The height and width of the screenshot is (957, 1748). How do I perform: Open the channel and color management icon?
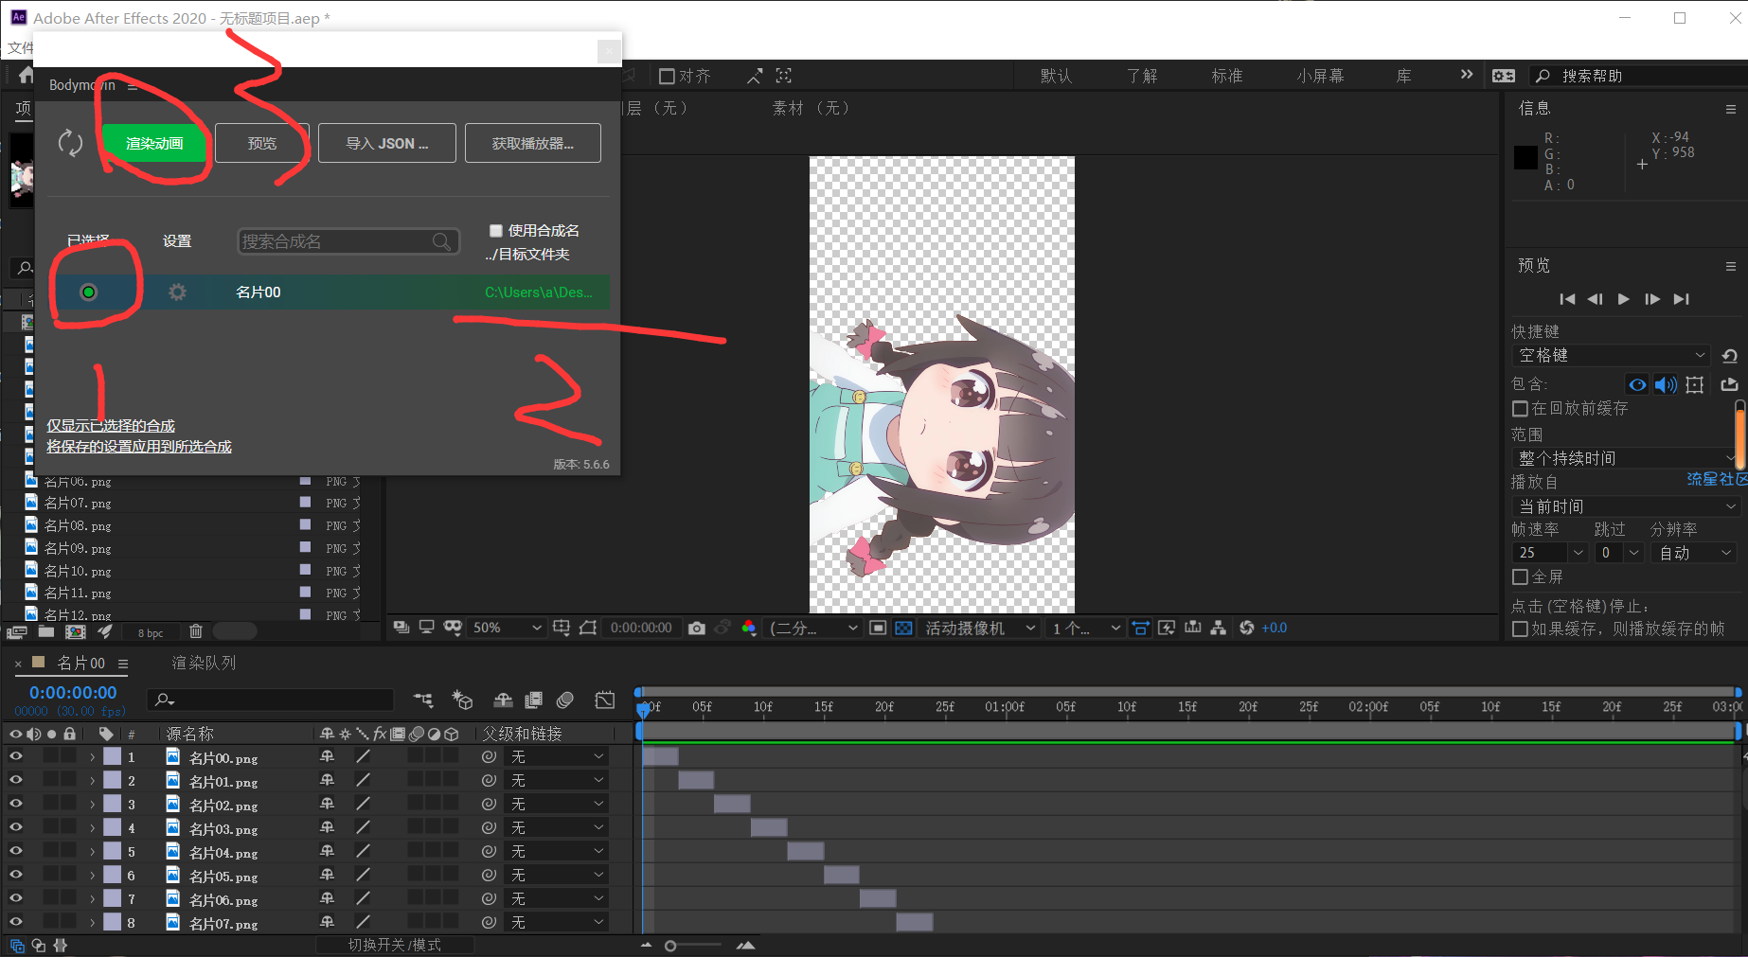[x=749, y=628]
